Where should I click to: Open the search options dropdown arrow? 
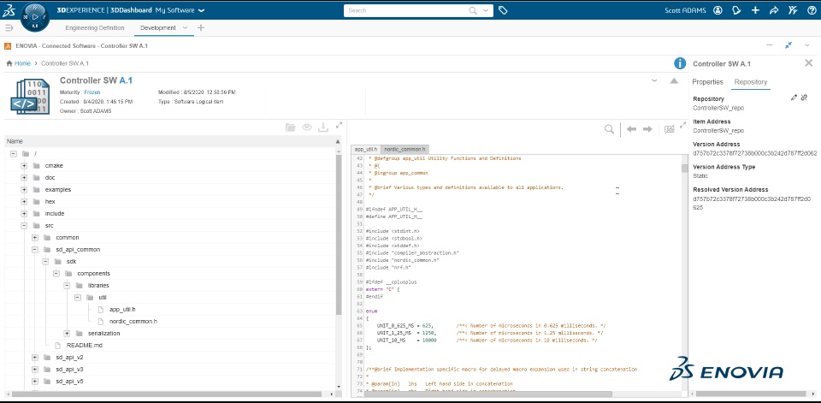pyautogui.click(x=486, y=10)
